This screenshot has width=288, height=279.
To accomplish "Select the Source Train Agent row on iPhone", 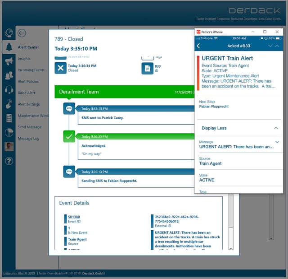I will (x=240, y=161).
